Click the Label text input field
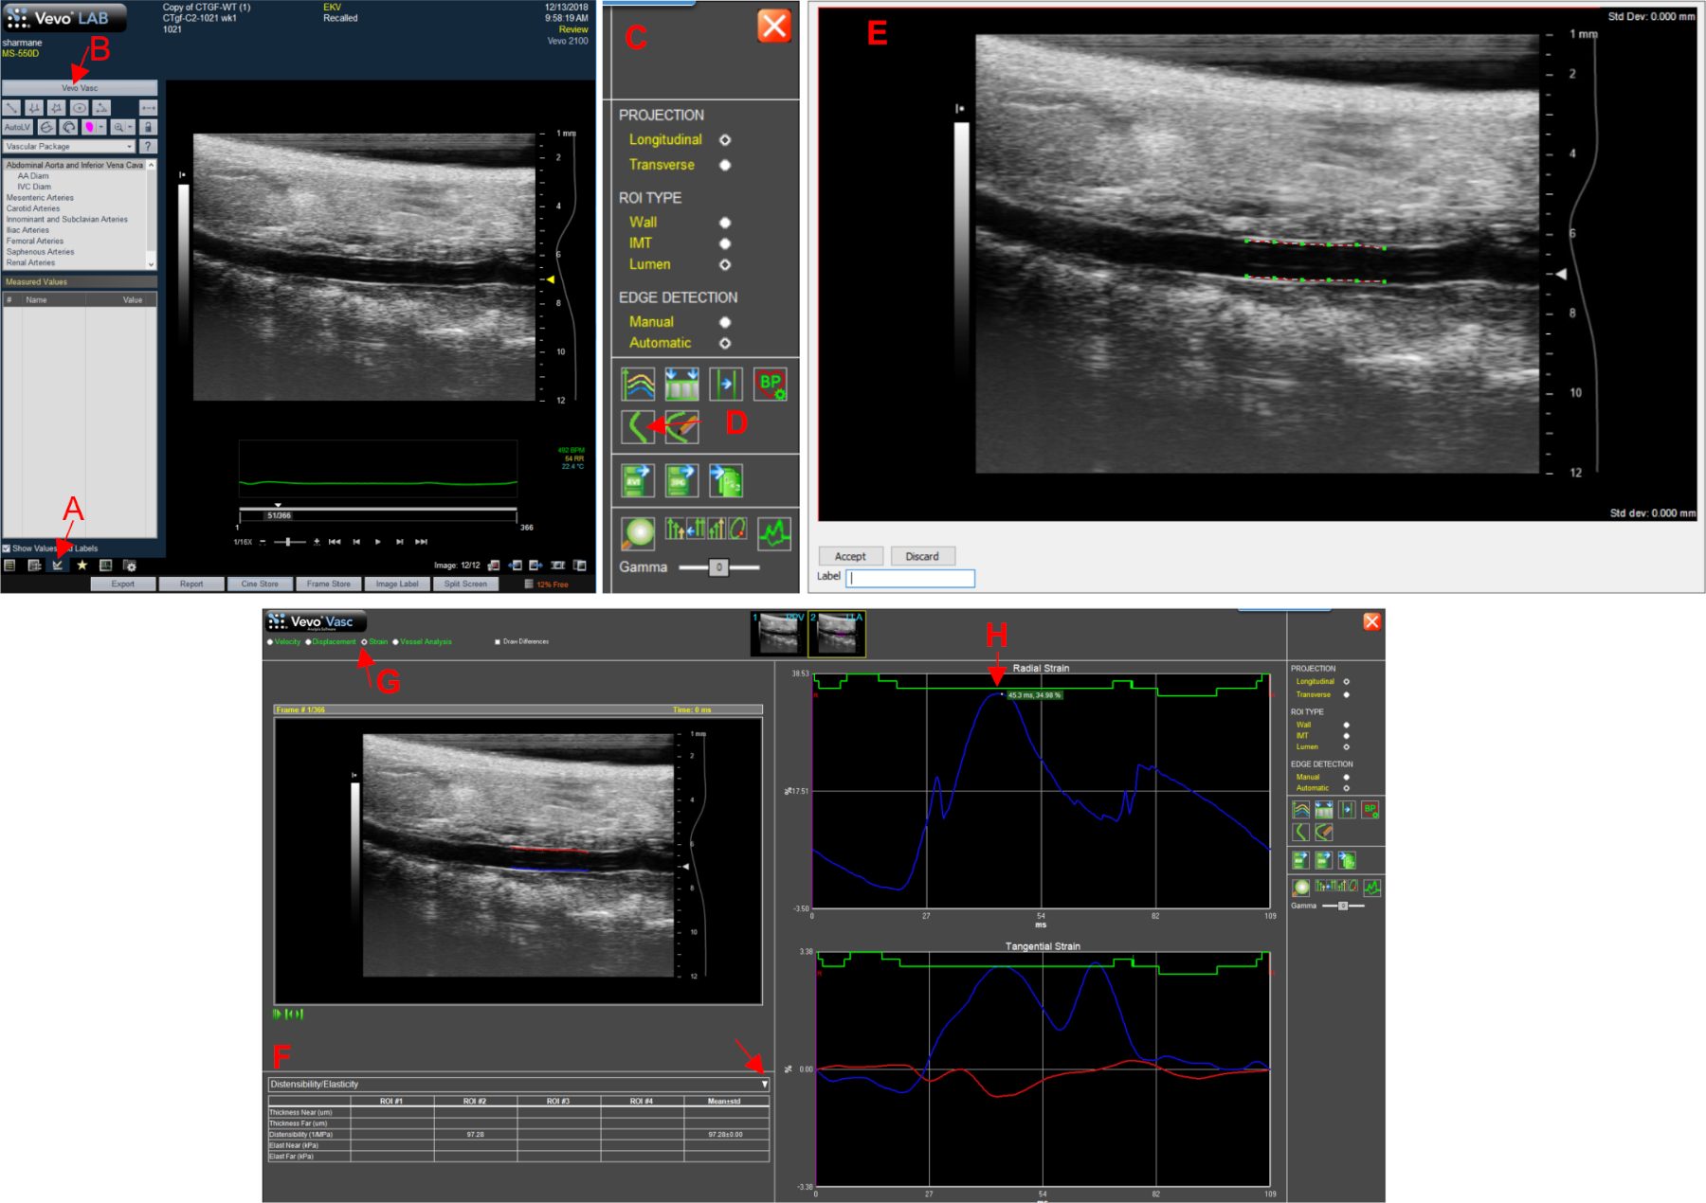Viewport: 1706px width, 1203px height. (910, 578)
